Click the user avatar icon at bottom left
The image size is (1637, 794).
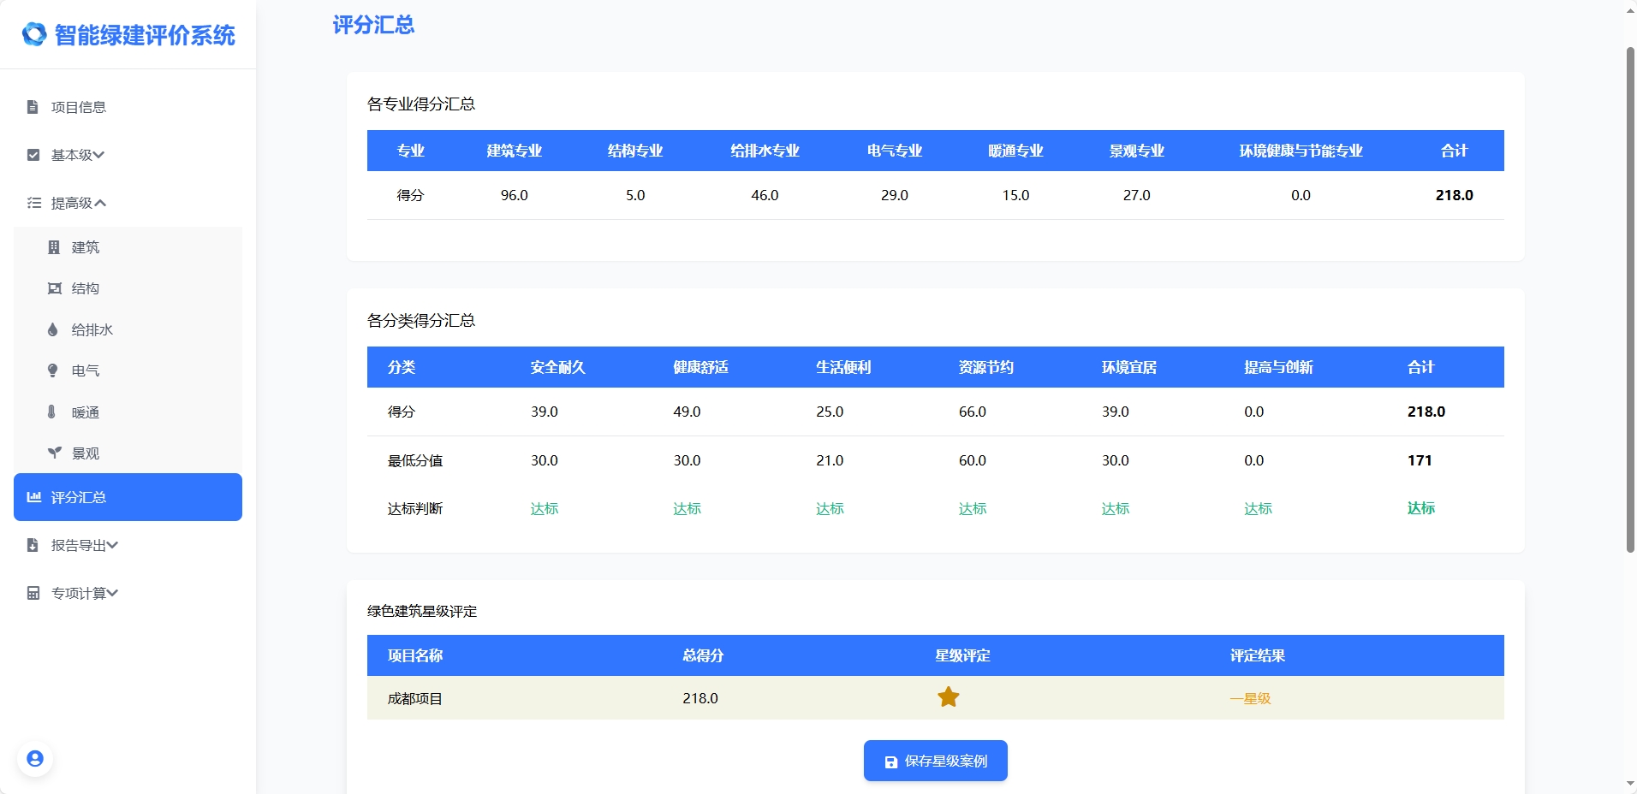[x=35, y=759]
